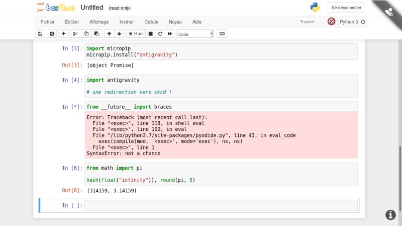Insert a cell below with plus icon
Viewport: 402px width, 226px height.
[63, 34]
